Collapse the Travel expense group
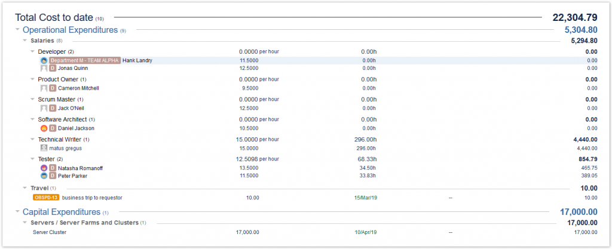 25,188
